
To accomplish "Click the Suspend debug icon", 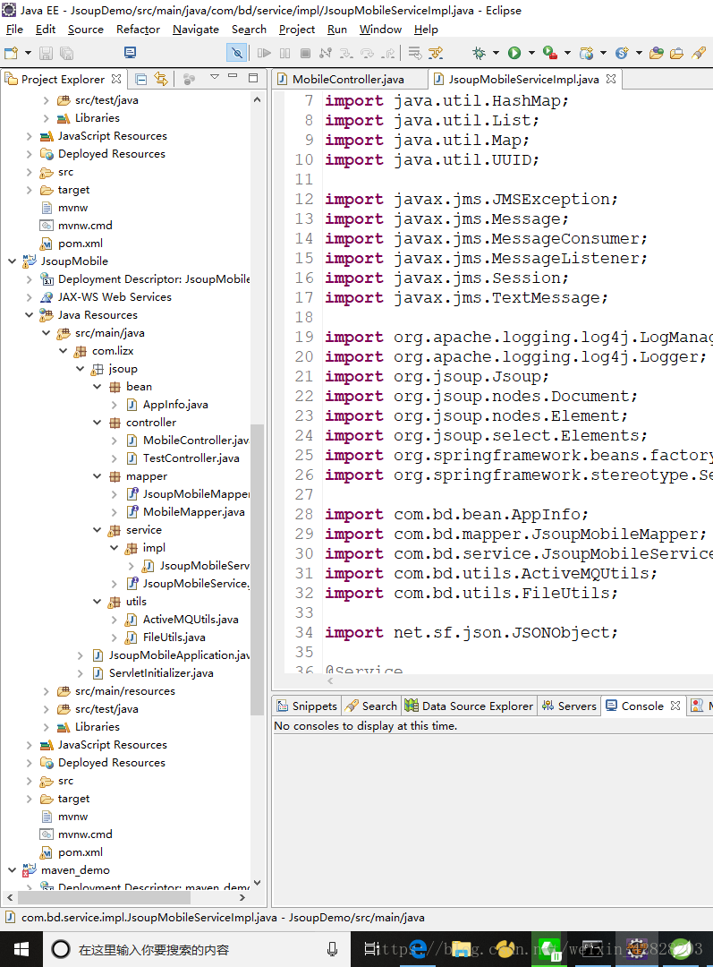I will tap(284, 53).
